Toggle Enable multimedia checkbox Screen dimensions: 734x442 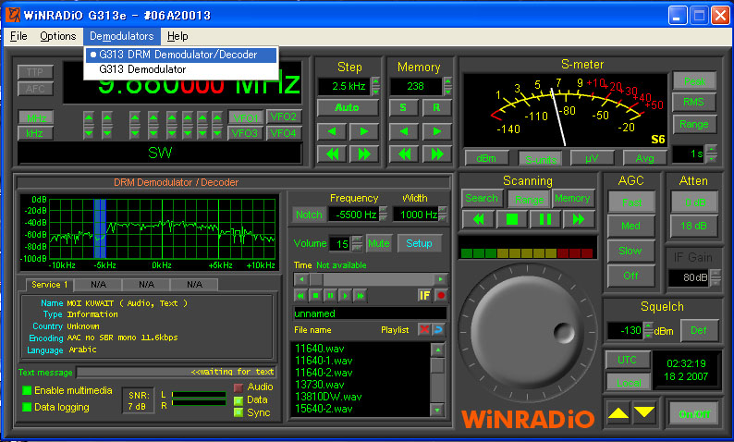click(x=27, y=390)
